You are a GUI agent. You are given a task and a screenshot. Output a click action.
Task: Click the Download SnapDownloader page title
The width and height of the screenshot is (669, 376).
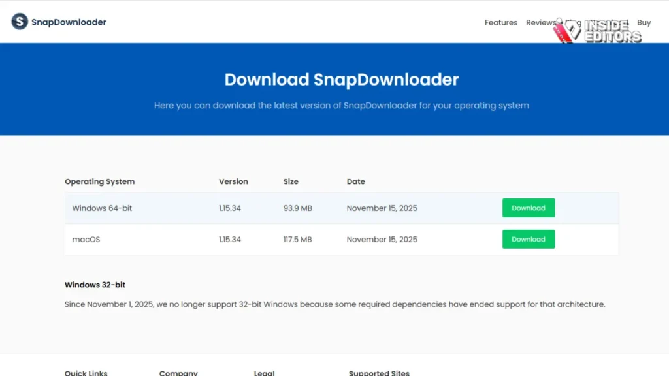coord(342,80)
